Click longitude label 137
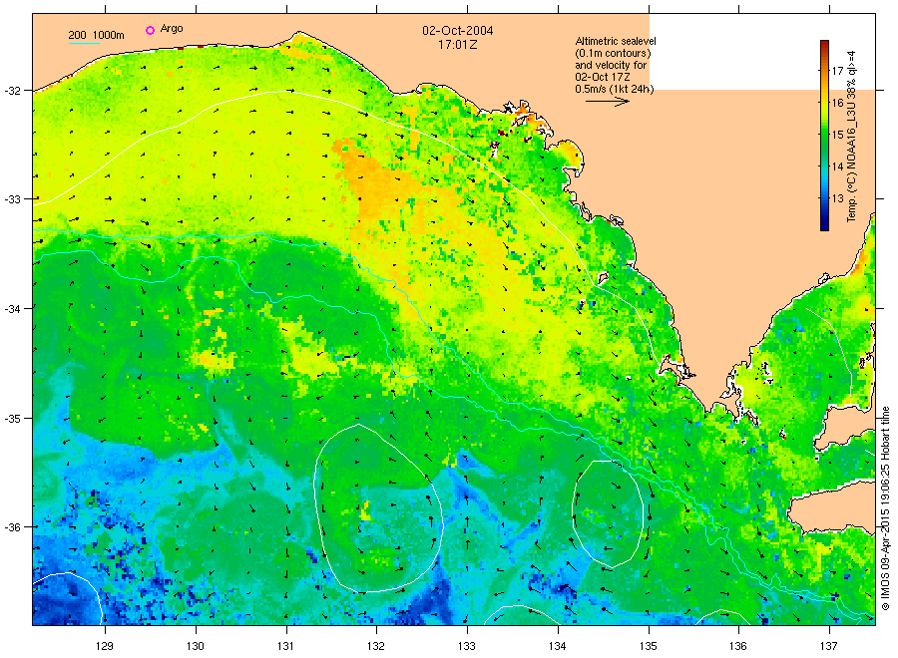Screen dimensions: 898x658 point(829,647)
